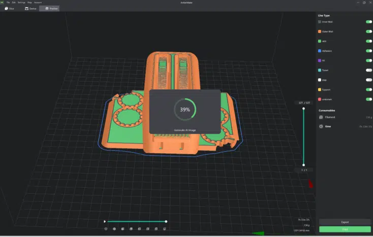Click the rightmost view icon in bottom toolbar
Image resolution: width=373 pixels, height=237 pixels.
pyautogui.click(x=164, y=229)
